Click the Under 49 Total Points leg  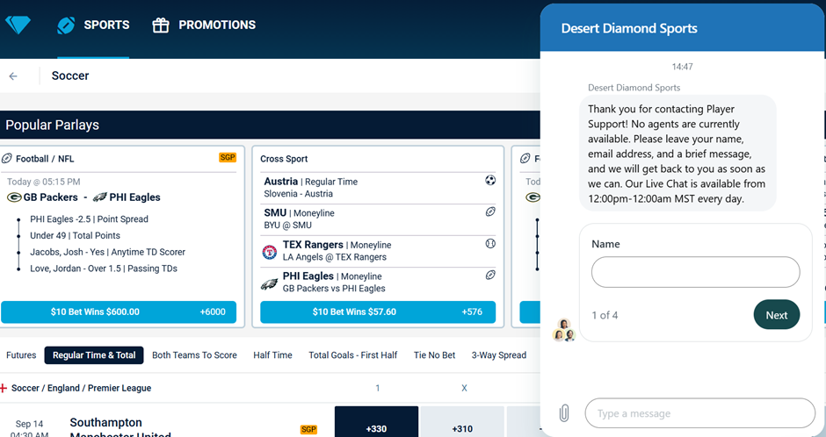[75, 235]
